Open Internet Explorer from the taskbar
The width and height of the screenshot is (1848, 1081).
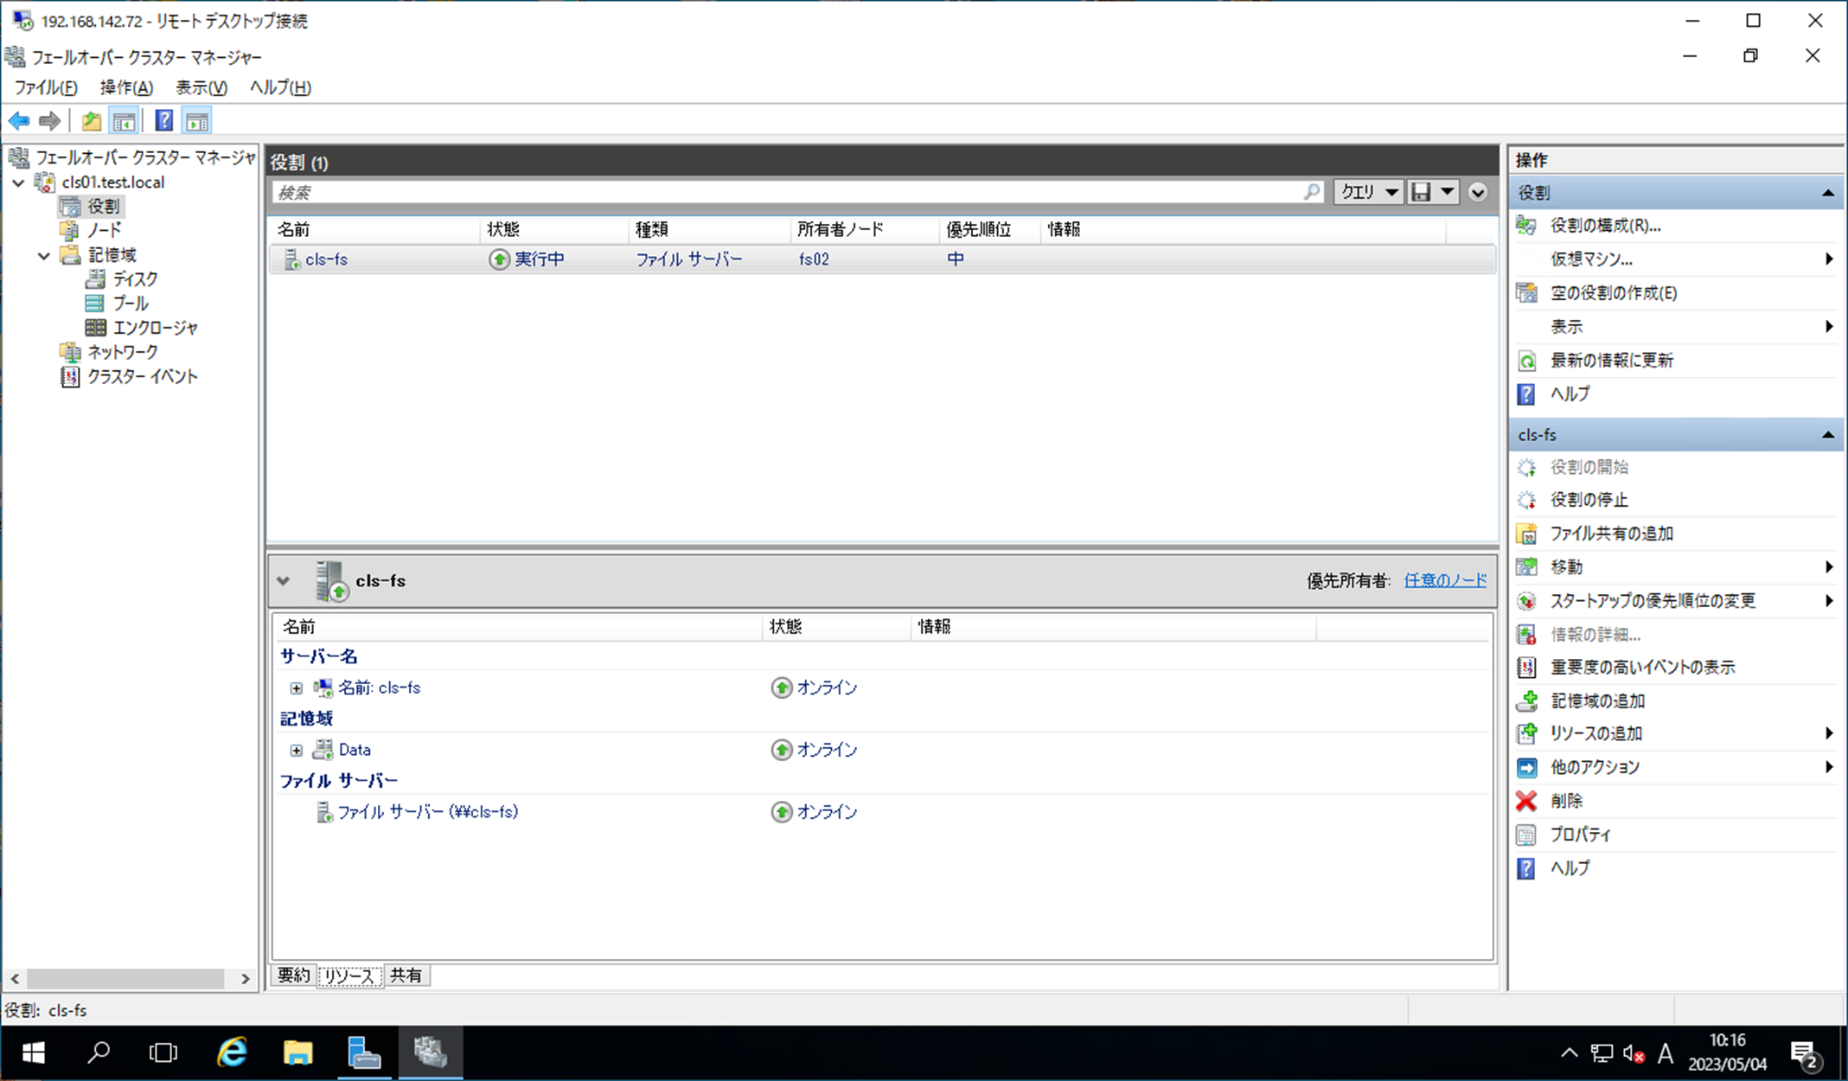point(232,1052)
